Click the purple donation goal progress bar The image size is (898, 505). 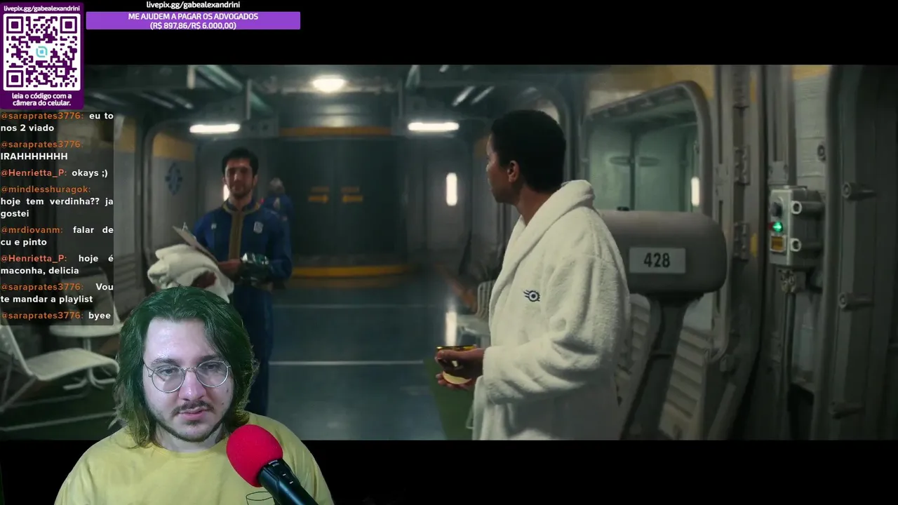[193, 21]
